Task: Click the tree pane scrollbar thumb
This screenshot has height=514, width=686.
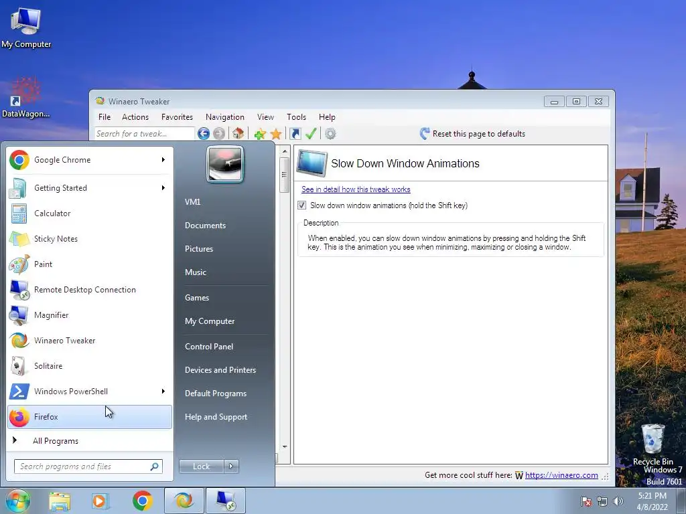Action: [x=284, y=175]
